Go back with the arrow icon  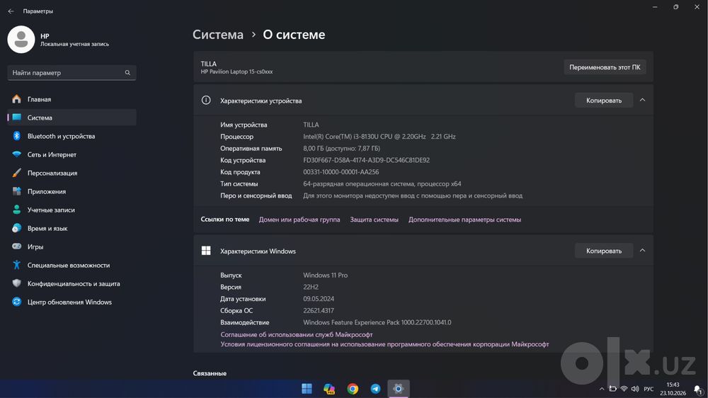pyautogui.click(x=11, y=11)
